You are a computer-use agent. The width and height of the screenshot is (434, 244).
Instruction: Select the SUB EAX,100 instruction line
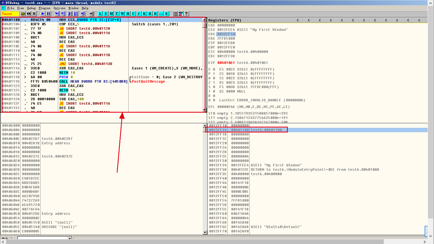pos(71,99)
